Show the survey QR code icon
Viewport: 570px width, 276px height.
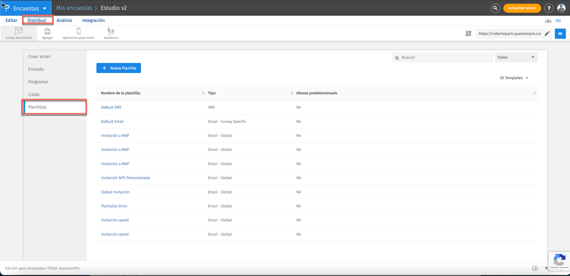pos(468,34)
